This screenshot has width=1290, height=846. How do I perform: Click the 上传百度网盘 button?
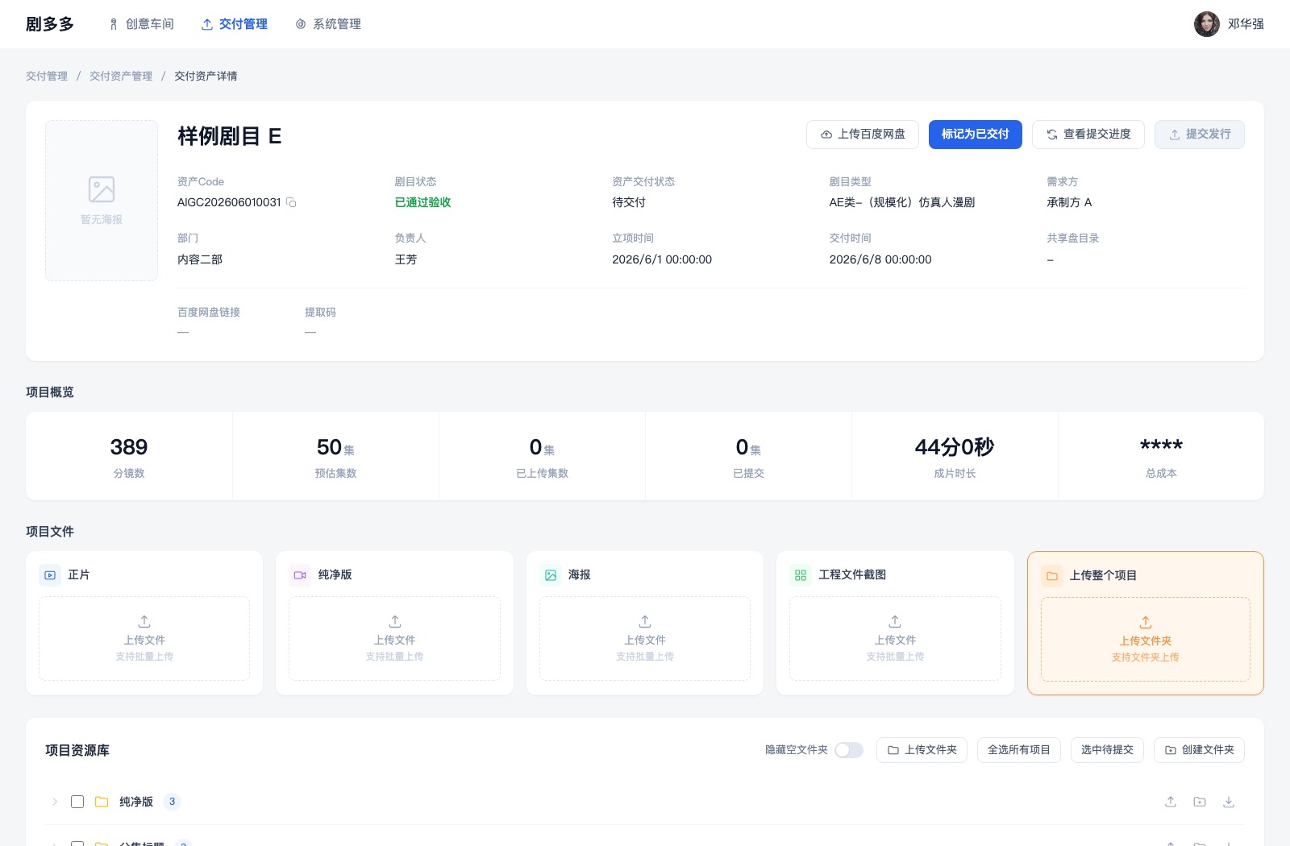[x=863, y=135]
